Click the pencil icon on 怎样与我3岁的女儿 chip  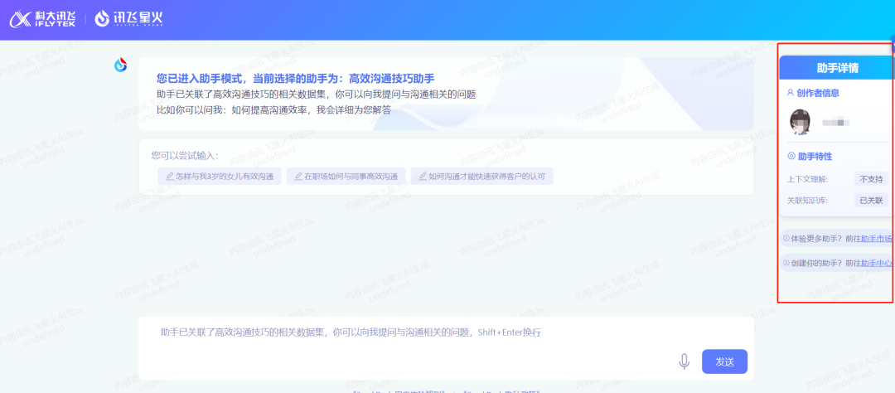(169, 177)
